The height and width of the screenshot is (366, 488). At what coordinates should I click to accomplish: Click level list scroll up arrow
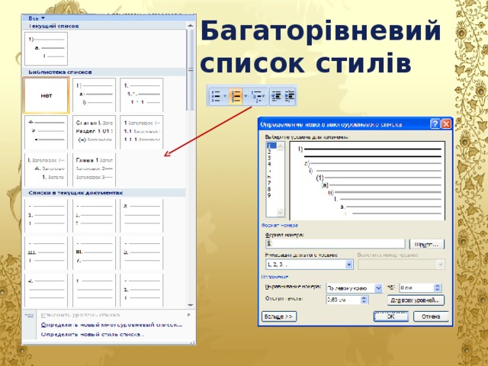281,146
